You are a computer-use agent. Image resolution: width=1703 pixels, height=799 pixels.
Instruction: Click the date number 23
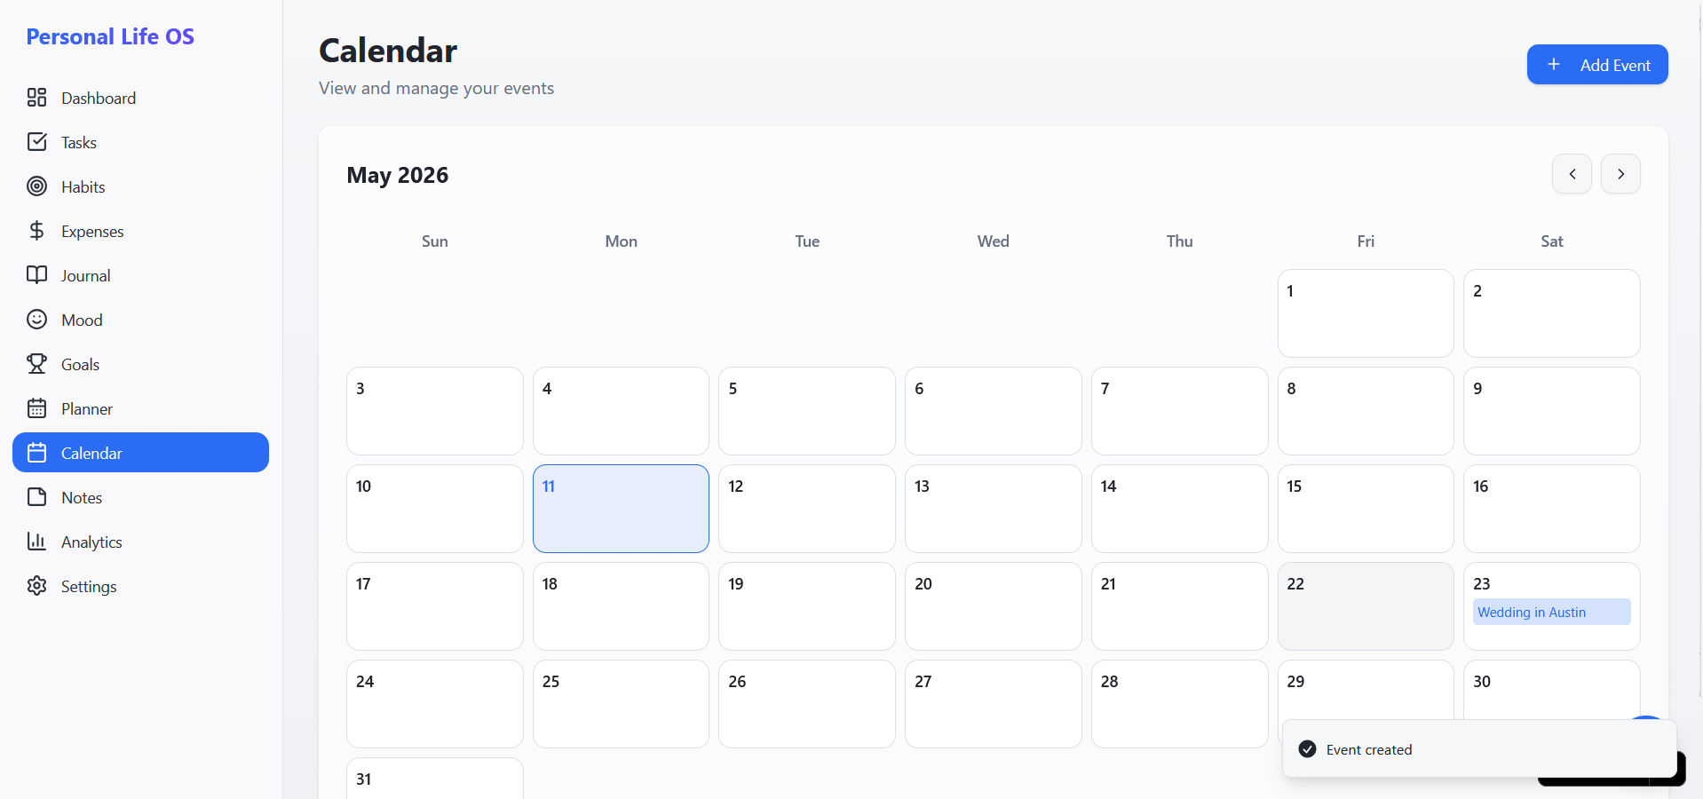(1481, 583)
